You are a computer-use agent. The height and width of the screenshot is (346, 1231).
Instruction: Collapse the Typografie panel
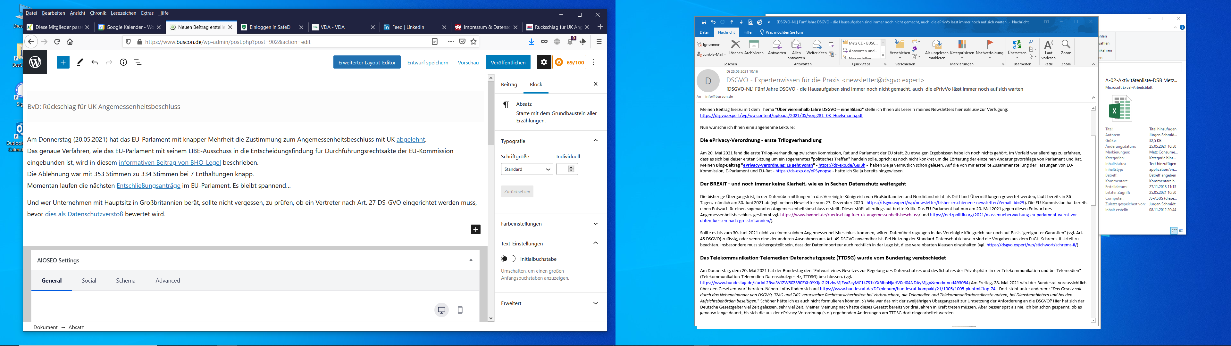[595, 141]
